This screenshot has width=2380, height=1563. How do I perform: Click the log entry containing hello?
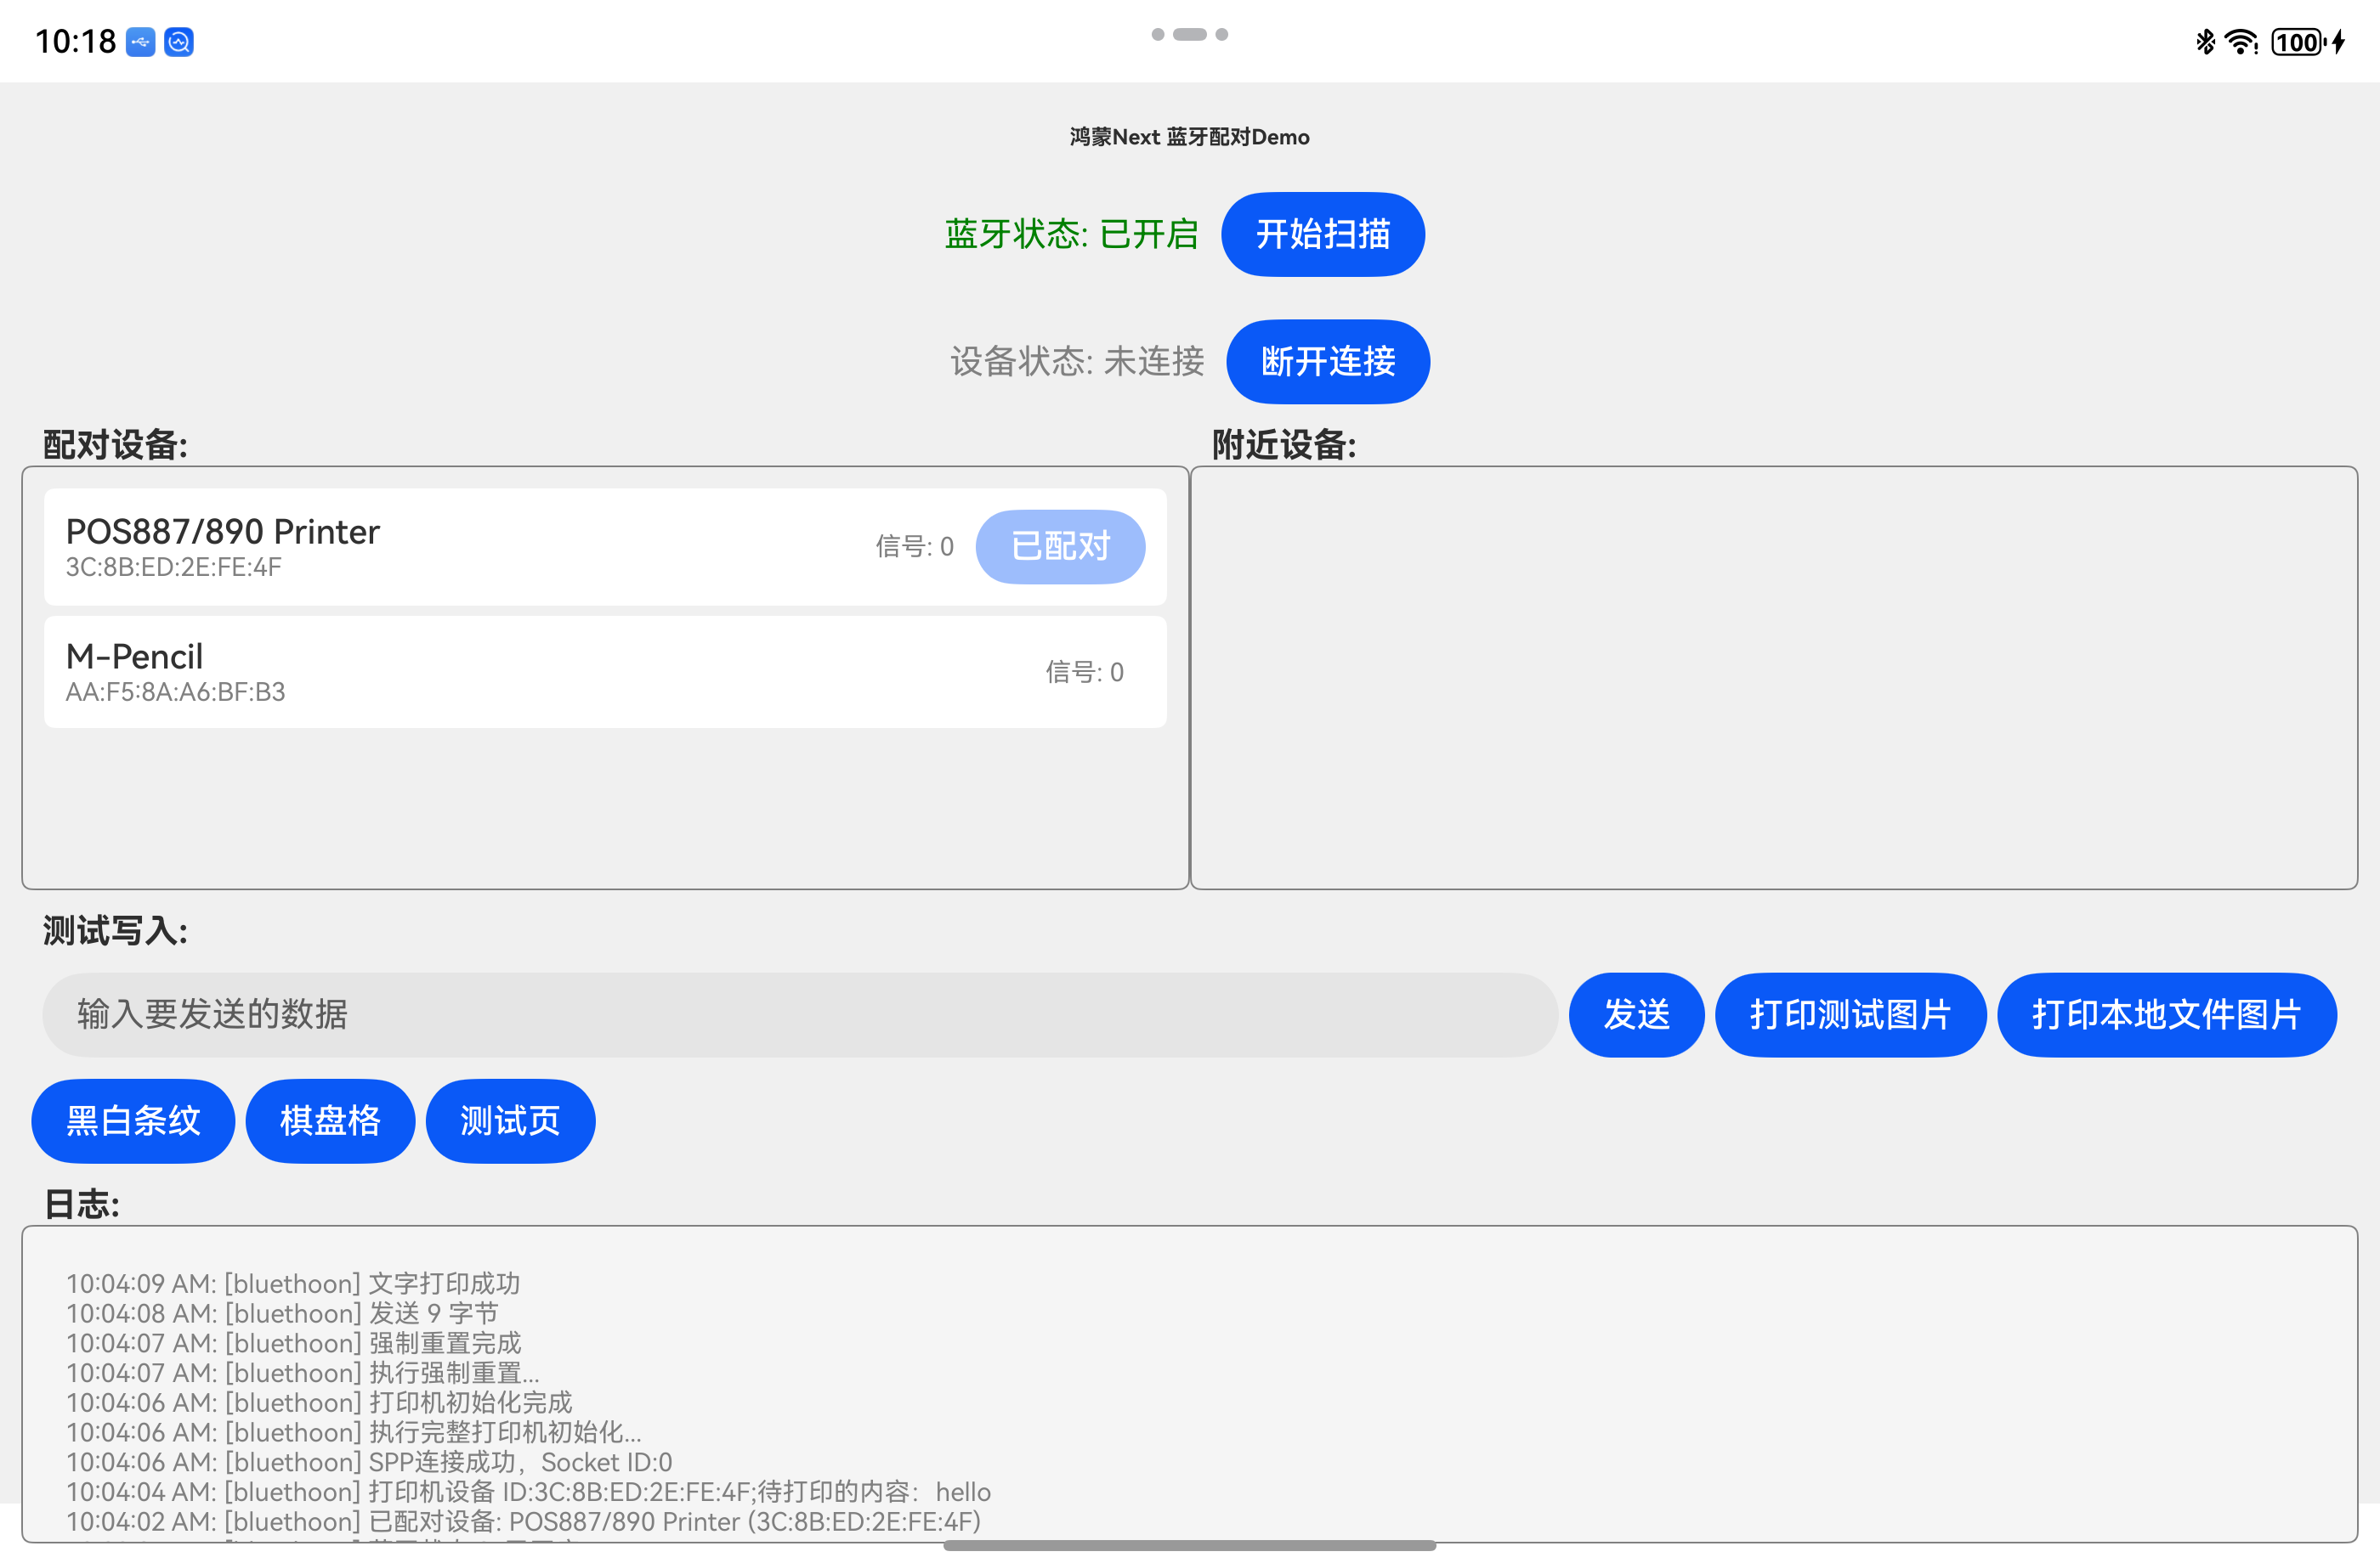click(x=528, y=1492)
